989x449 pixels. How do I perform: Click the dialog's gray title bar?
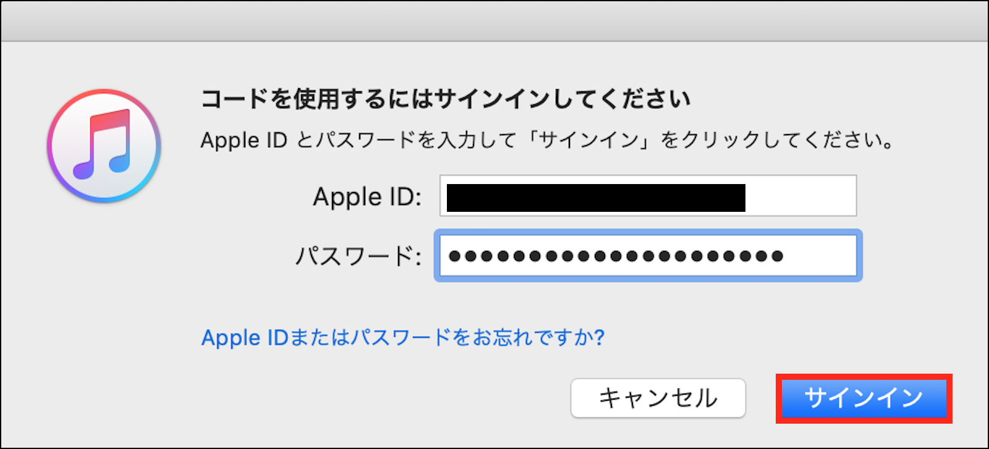494,22
